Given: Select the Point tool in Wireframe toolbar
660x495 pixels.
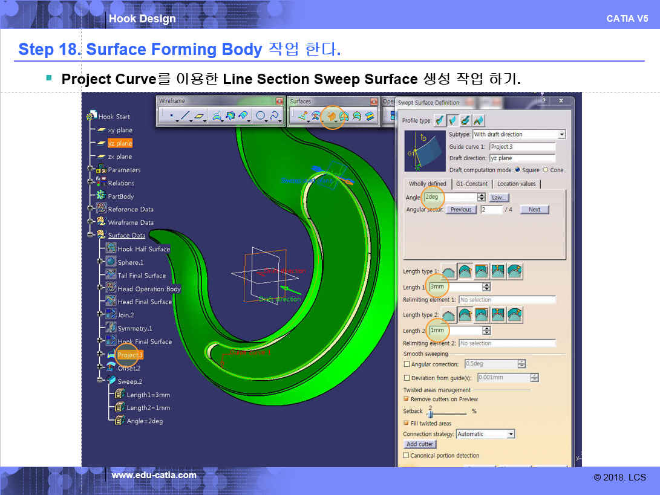Looking at the screenshot, I should (x=171, y=115).
